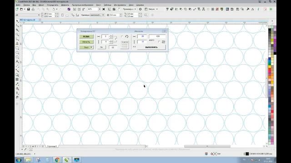Select the Color Eyedropper tool
The width and height of the screenshot is (291, 163).
pyautogui.click(x=17, y=84)
